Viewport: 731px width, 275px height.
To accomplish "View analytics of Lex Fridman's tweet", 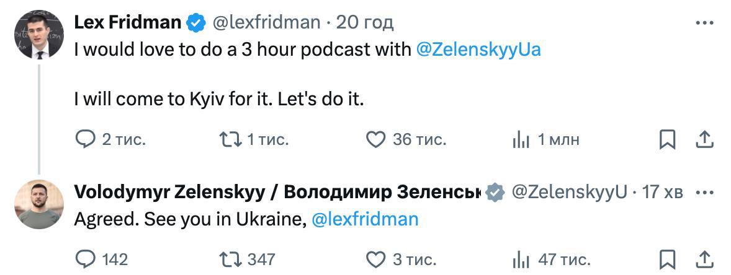I will (x=521, y=141).
